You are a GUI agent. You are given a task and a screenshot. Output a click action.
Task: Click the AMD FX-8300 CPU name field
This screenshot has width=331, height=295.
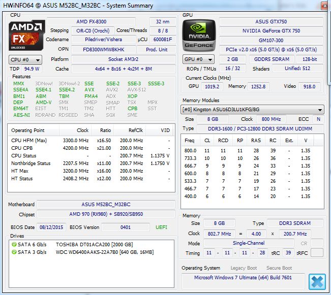click(91, 22)
